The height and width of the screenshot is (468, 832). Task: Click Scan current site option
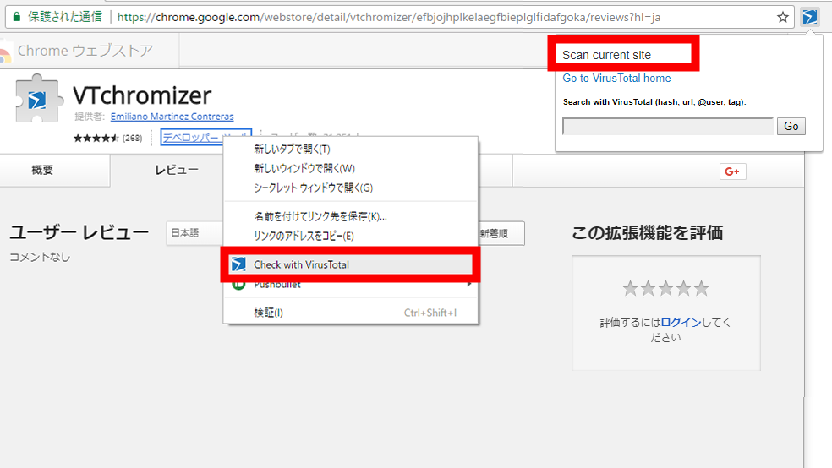pyautogui.click(x=606, y=55)
